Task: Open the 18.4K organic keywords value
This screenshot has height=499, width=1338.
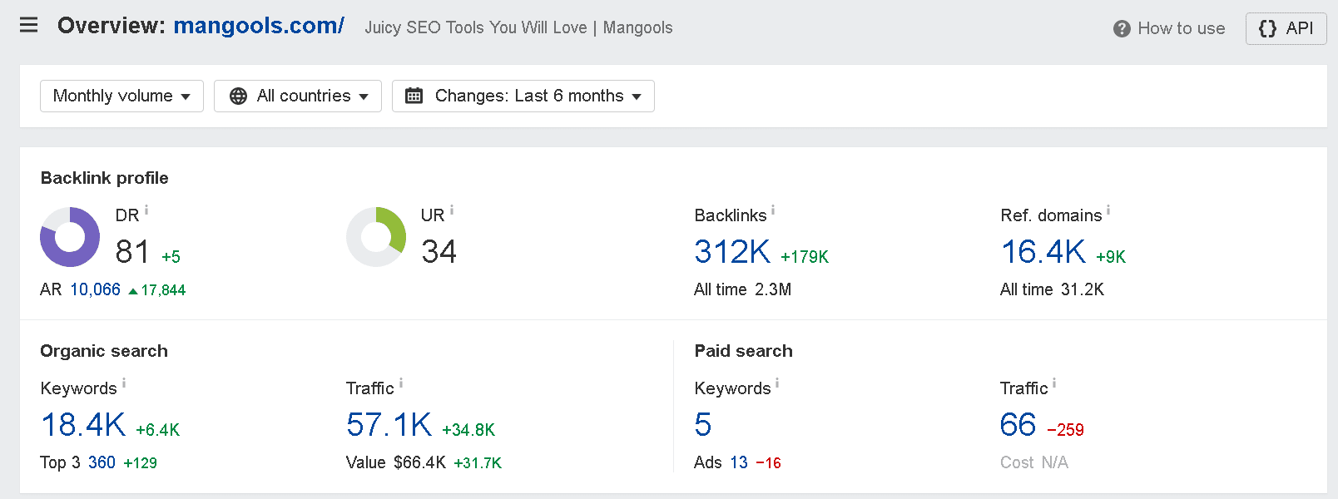Action: [83, 425]
